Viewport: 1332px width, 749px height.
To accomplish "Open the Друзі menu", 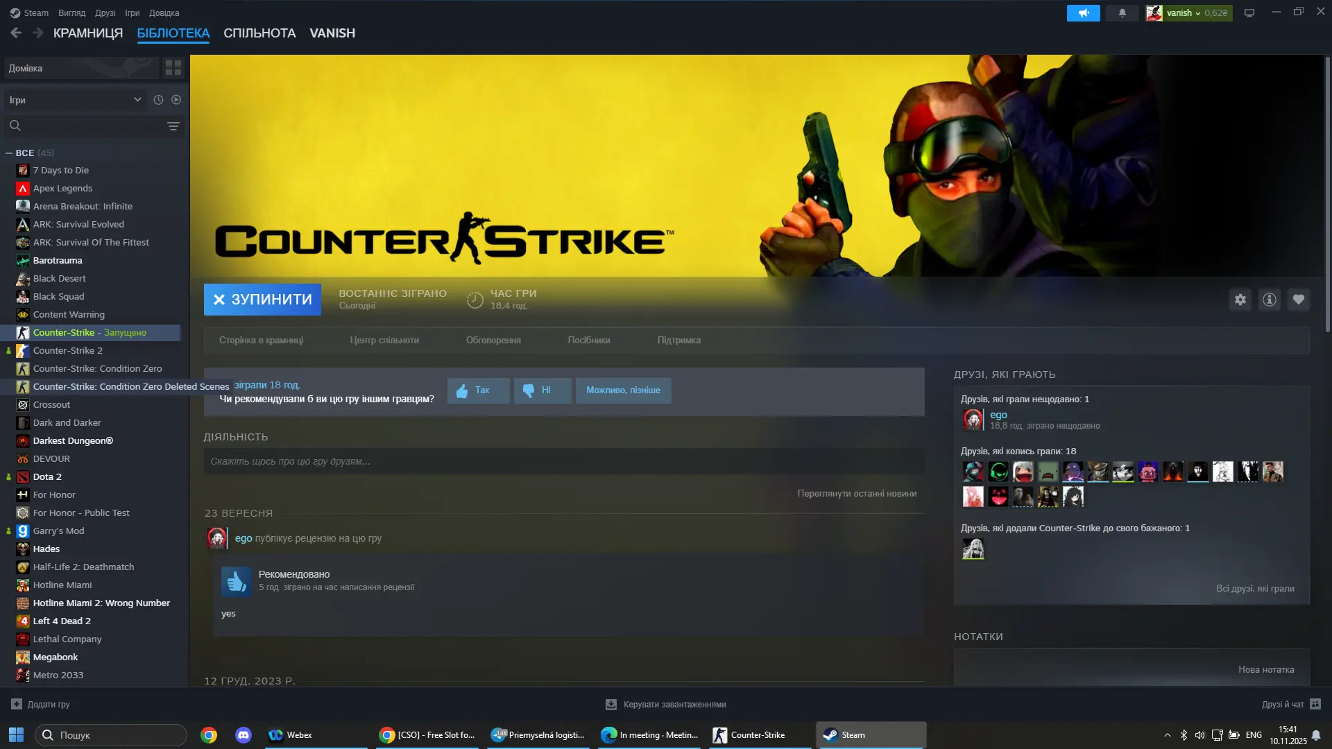I will (105, 12).
